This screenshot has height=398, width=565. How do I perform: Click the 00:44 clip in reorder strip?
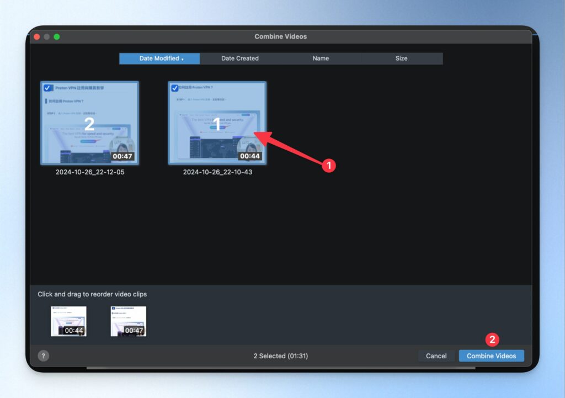point(68,321)
